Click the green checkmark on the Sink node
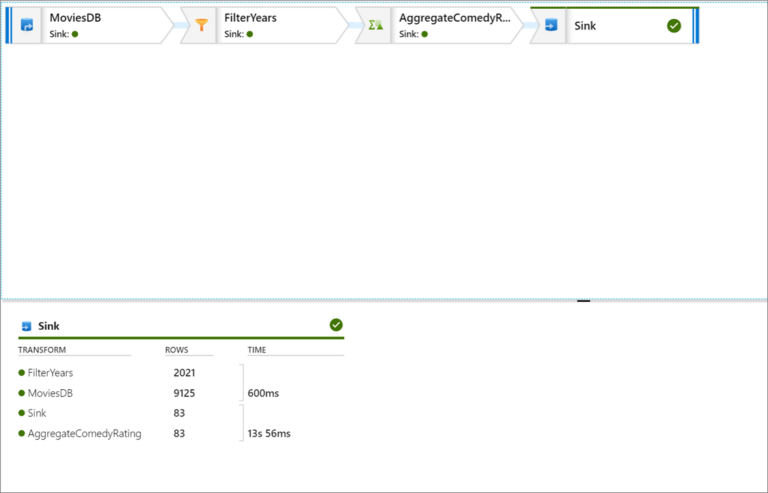 (x=674, y=26)
